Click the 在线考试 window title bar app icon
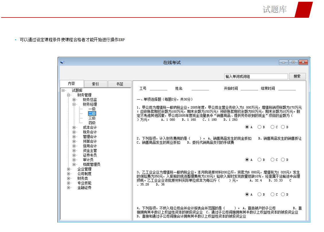This screenshot has height=232, width=324. tap(63, 62)
